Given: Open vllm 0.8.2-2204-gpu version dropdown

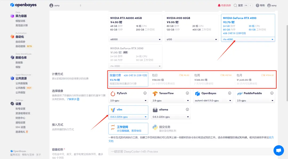Looking at the screenshot, I should [x=128, y=117].
